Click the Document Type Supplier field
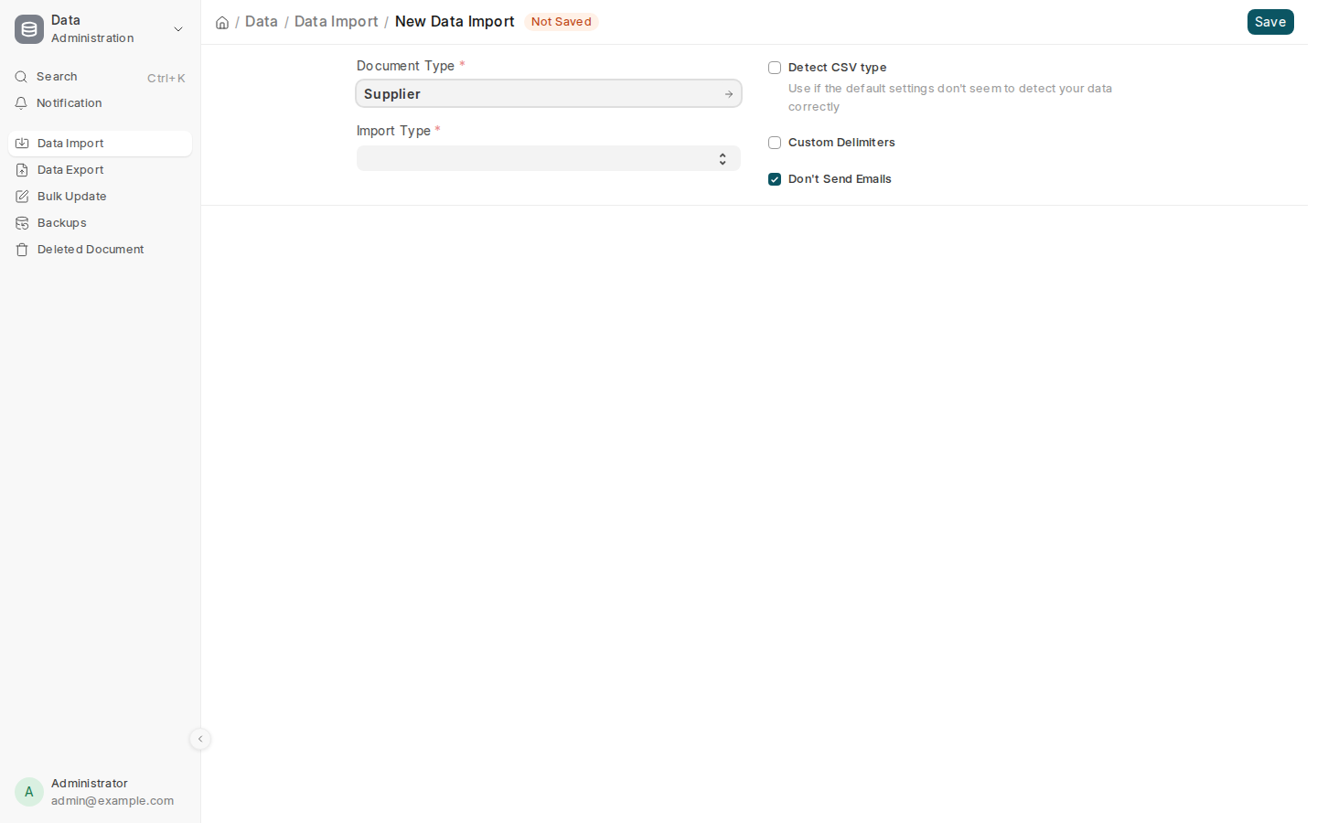Viewport: 1317px width, 823px height. (x=549, y=93)
